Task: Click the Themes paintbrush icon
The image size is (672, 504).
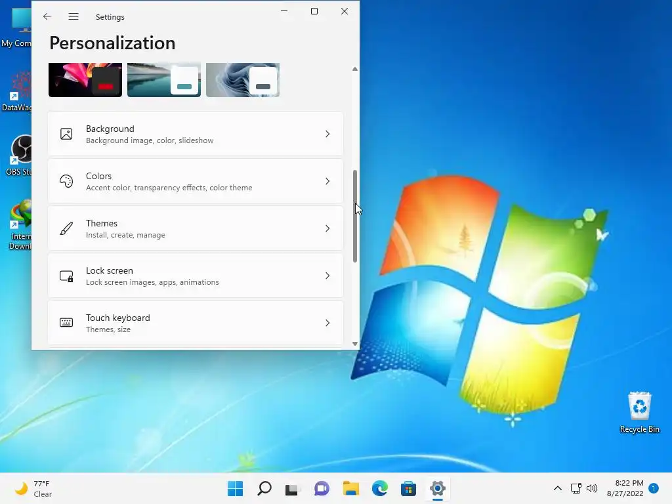Action: coord(66,228)
